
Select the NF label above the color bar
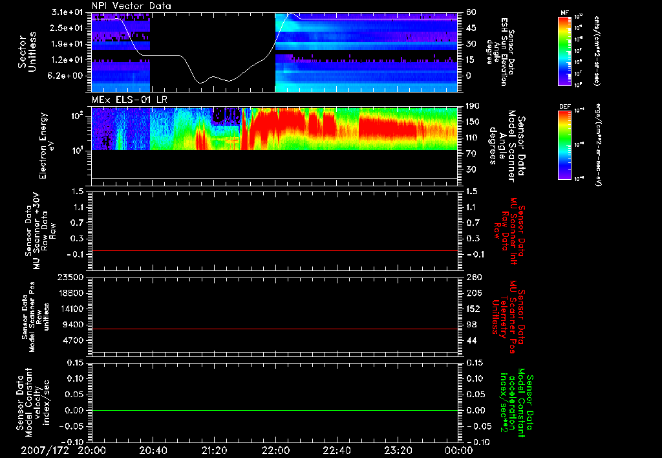564,13
